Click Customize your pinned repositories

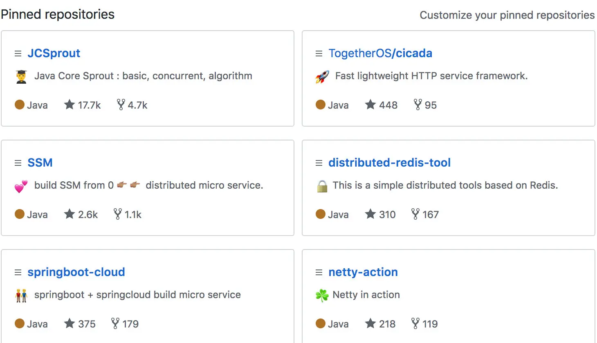click(x=507, y=15)
